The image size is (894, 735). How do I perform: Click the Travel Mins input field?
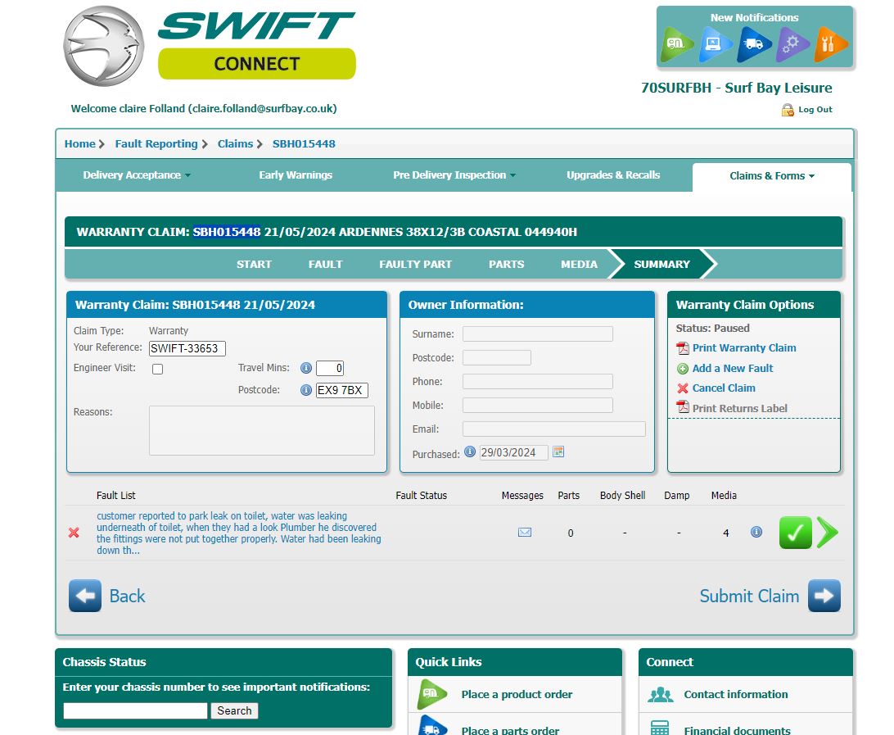pos(330,368)
